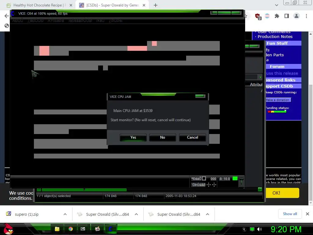Click the VICE C64 taskbar icon

[111, 229]
